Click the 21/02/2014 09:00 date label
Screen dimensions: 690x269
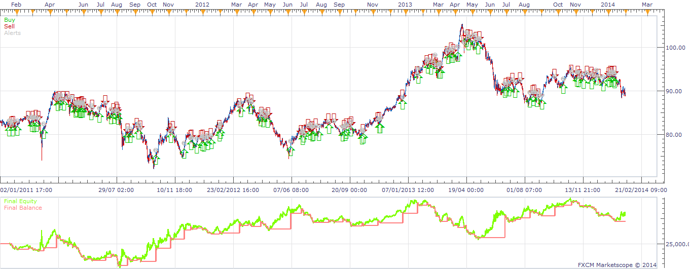[641, 190]
